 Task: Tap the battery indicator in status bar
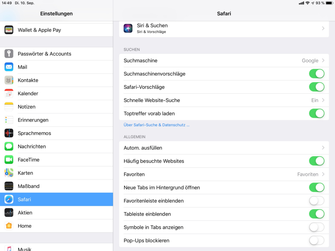(x=329, y=3)
